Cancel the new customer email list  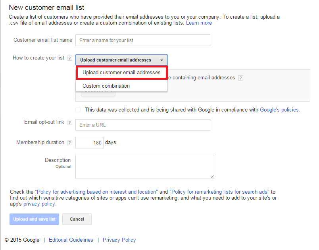[x=77, y=219]
